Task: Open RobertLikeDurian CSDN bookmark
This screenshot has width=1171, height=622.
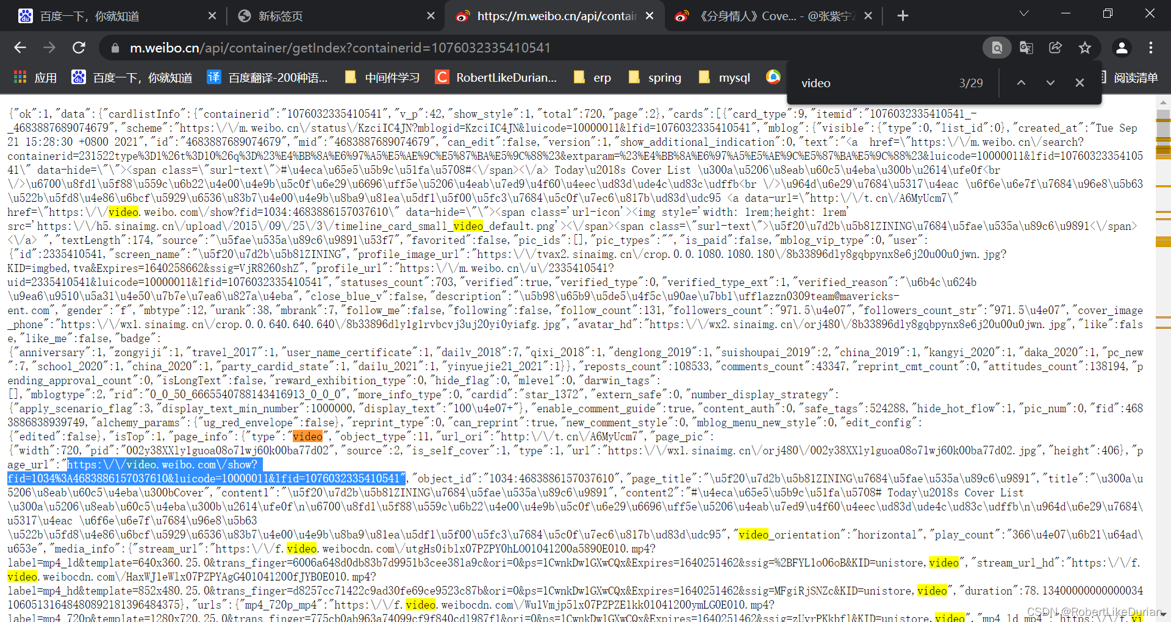Action: (x=496, y=77)
